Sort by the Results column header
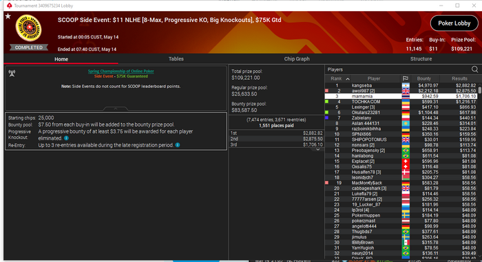The height and width of the screenshot is (262, 482). (x=459, y=78)
